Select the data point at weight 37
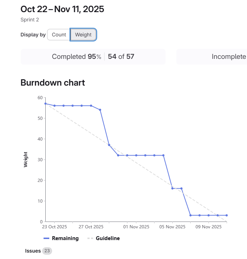 (109, 145)
